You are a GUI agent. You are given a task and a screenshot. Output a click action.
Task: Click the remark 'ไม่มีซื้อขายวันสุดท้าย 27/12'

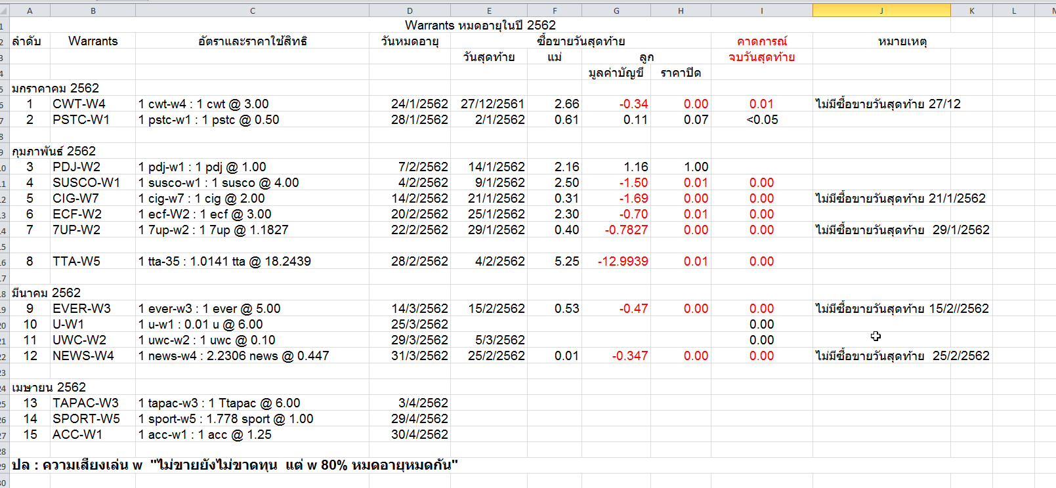pyautogui.click(x=888, y=104)
